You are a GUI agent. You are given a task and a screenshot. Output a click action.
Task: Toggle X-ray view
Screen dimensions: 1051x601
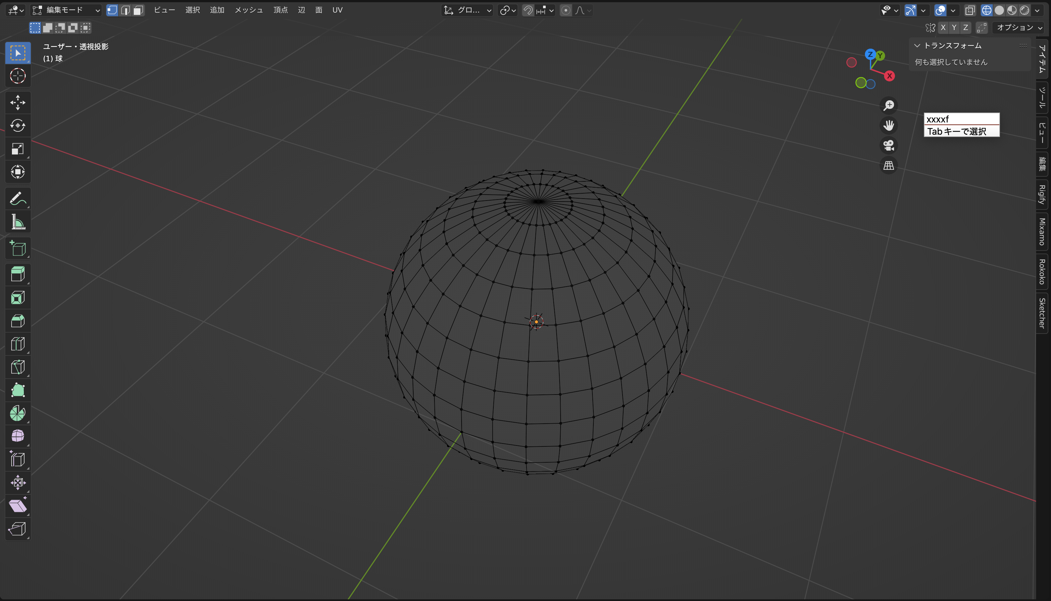point(970,10)
